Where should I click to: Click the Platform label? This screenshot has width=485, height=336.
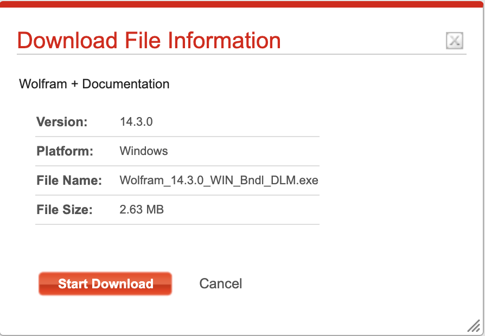pyautogui.click(x=65, y=151)
